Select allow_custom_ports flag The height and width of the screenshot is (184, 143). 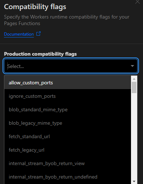coord(68,83)
